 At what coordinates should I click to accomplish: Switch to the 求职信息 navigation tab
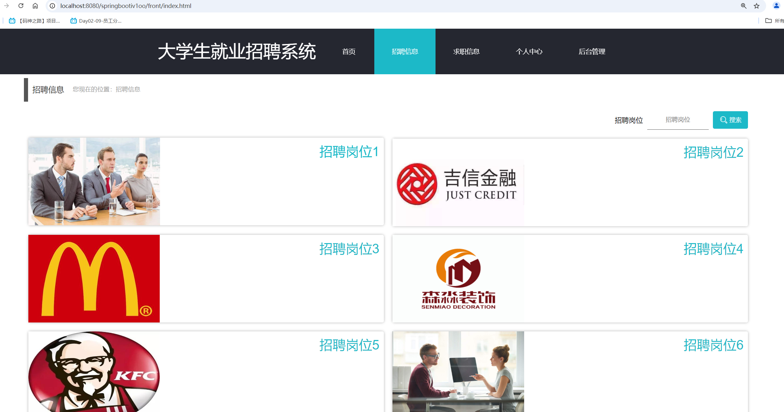466,51
